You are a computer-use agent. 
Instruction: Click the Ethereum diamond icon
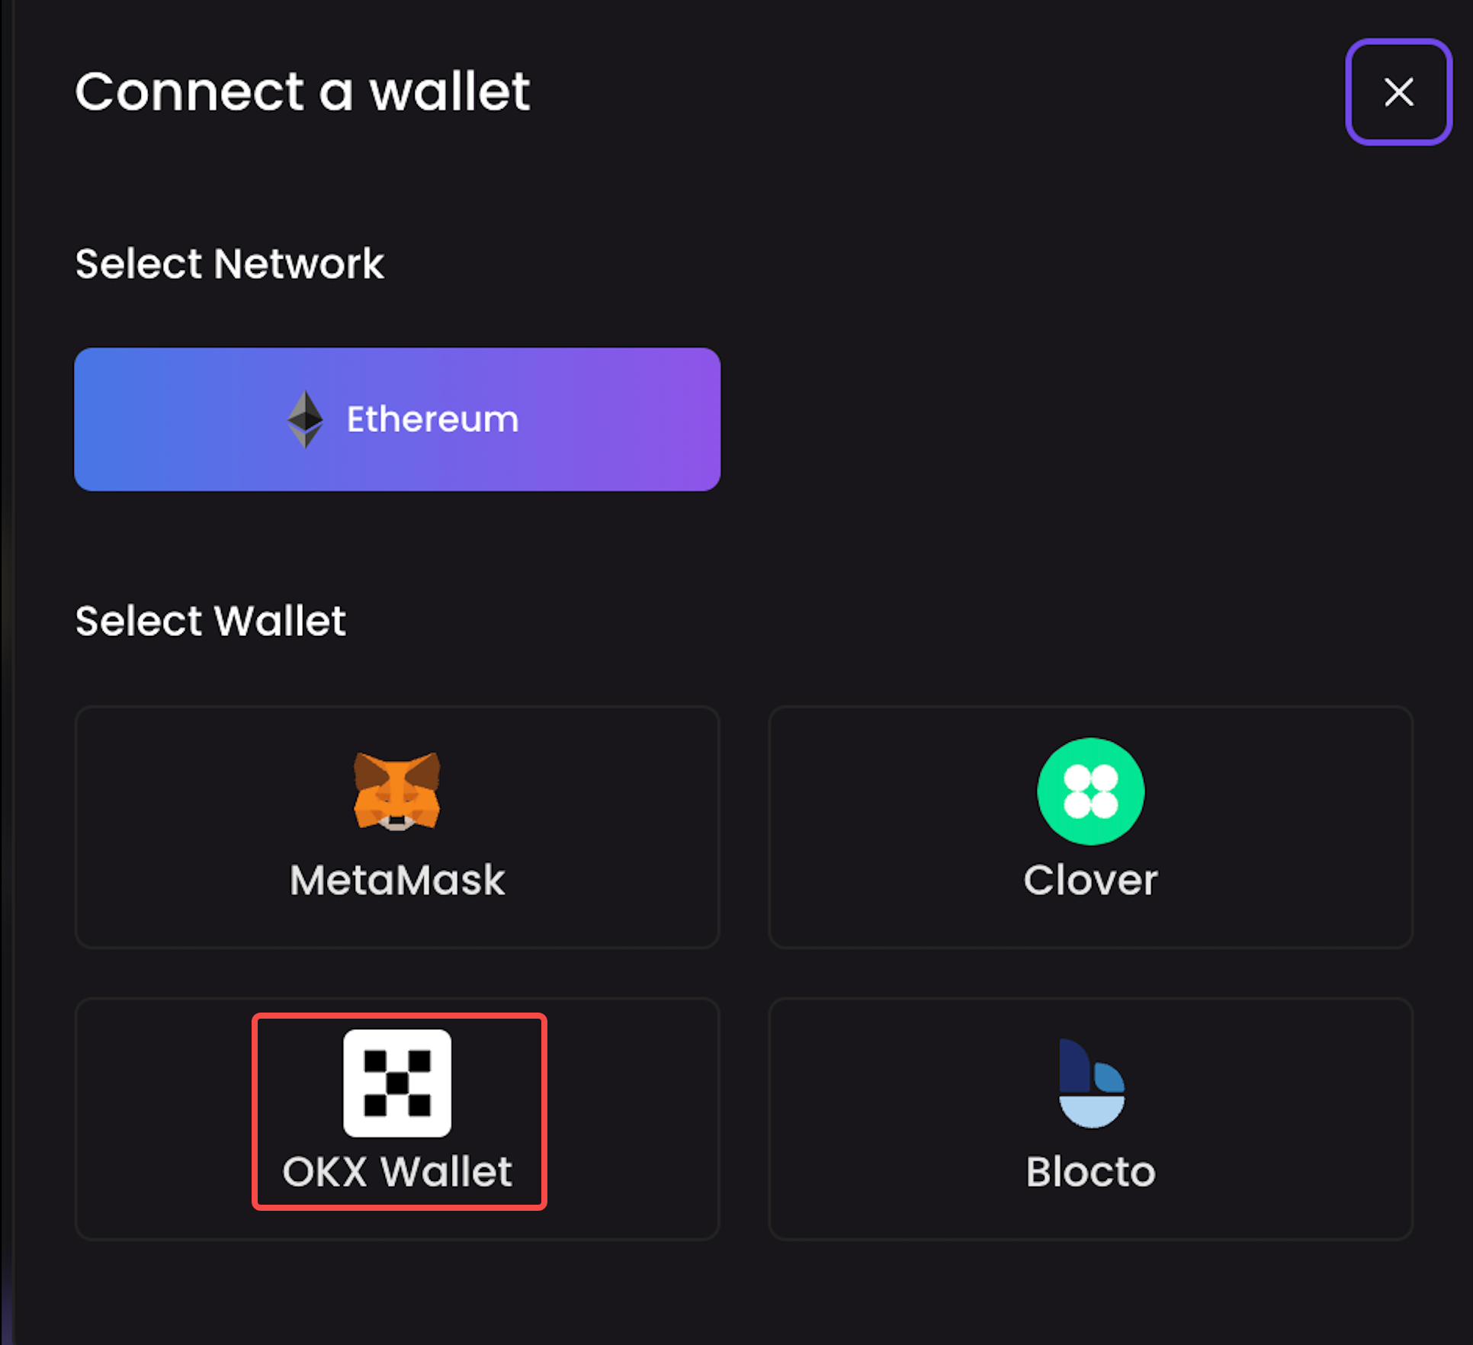(x=305, y=419)
